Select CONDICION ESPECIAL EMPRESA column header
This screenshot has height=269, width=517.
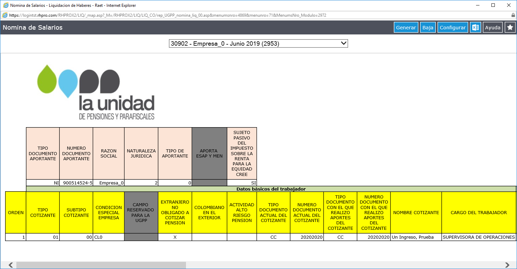[x=109, y=212]
